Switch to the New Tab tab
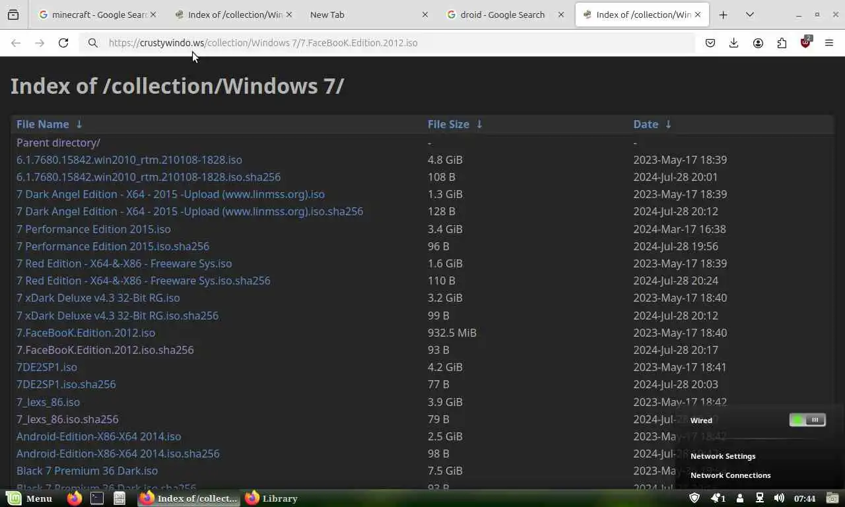This screenshot has height=507, width=845. pos(370,15)
